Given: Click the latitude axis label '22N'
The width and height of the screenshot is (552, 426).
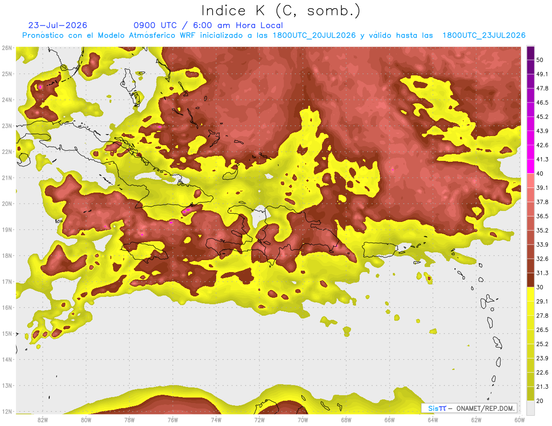Looking at the screenshot, I should (6, 152).
